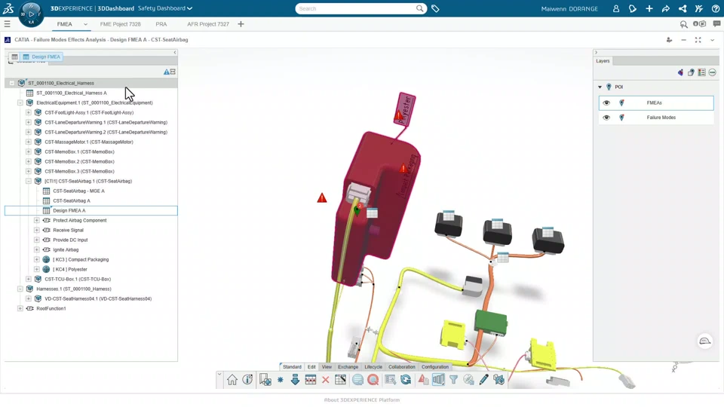Click the red magnifier search toolbar icon
This screenshot has height=407, width=724.
(373, 379)
